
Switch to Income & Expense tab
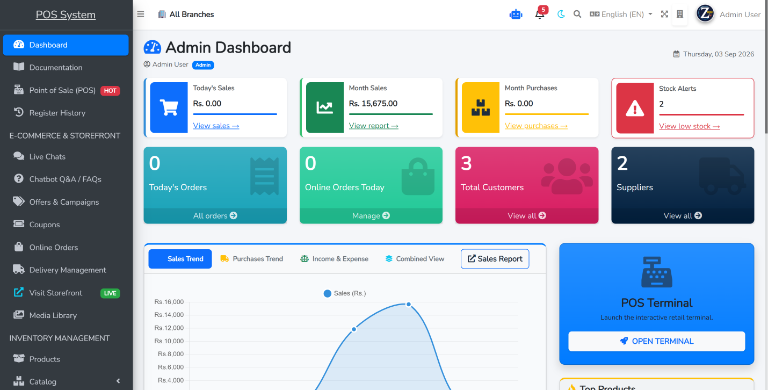(334, 259)
